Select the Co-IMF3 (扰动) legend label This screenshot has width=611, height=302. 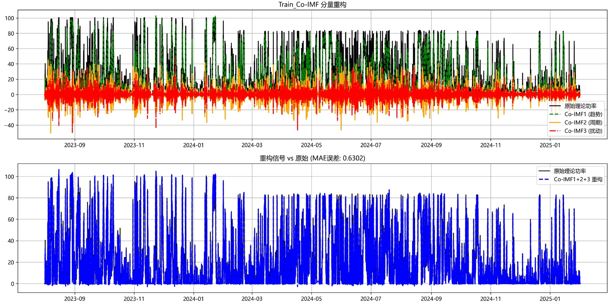coord(583,131)
